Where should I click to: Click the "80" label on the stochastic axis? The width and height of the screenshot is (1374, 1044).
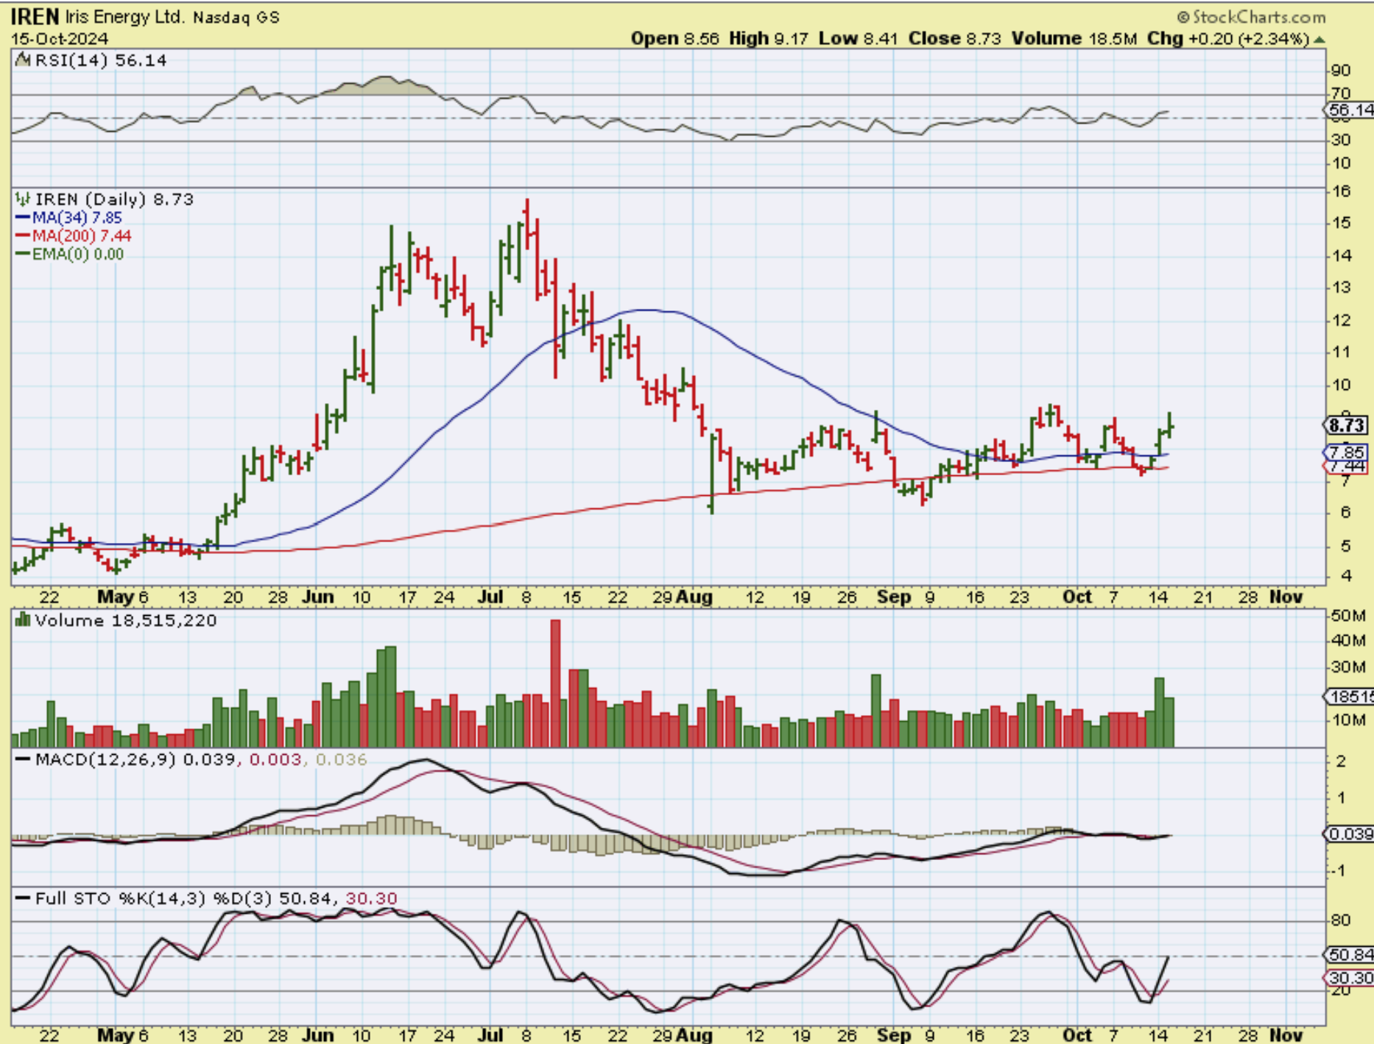click(1342, 920)
